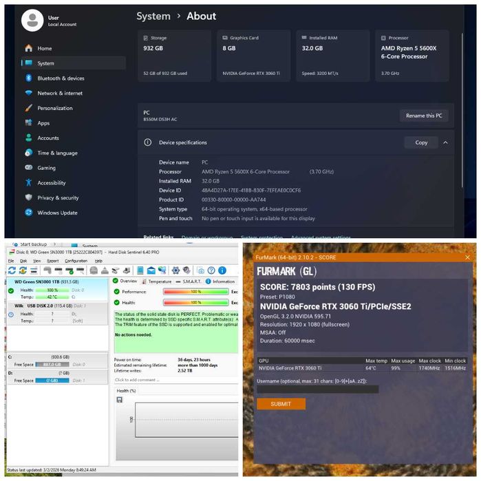481x481 pixels.
Task: Open the Report menu in Hard Disk Sentinel
Action: pos(53,261)
